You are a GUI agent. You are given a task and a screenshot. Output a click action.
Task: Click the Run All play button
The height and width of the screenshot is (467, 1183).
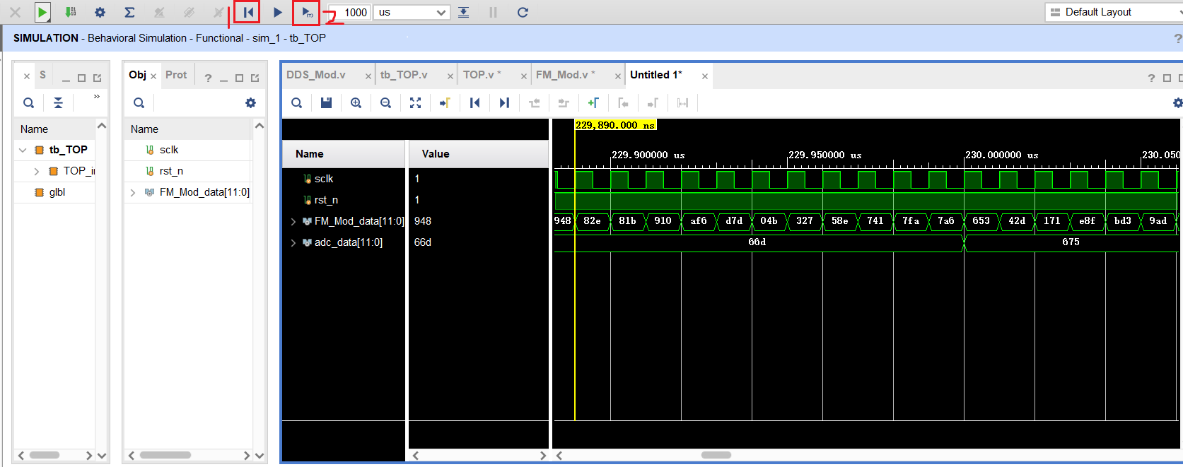277,12
